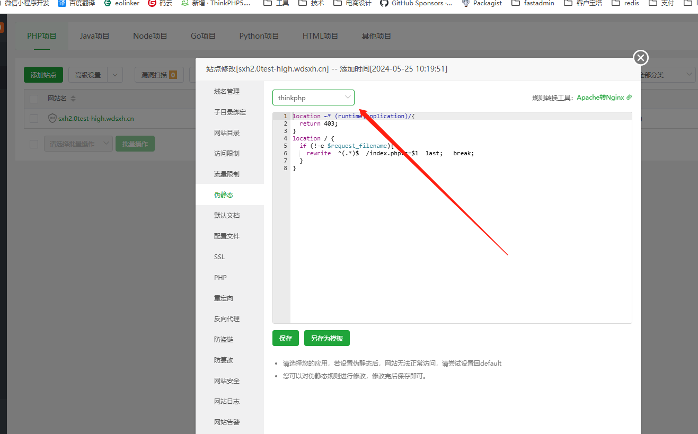Image resolution: width=698 pixels, height=434 pixels.
Task: Open the 百度翻译 bookmark
Action: [76, 3]
